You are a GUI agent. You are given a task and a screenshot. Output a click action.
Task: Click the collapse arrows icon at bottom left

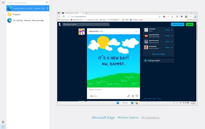point(3,127)
